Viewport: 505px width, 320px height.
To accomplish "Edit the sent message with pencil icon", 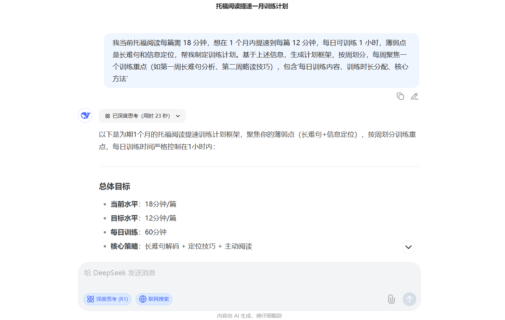I will click(x=414, y=96).
